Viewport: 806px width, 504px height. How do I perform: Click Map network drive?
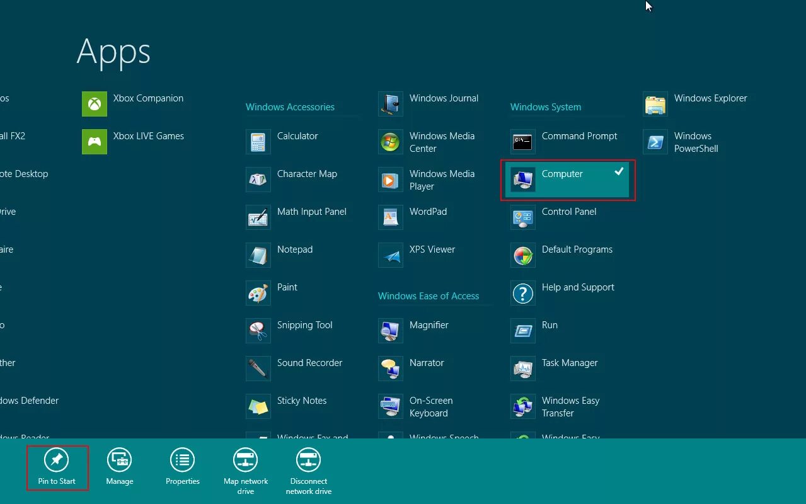tap(245, 466)
